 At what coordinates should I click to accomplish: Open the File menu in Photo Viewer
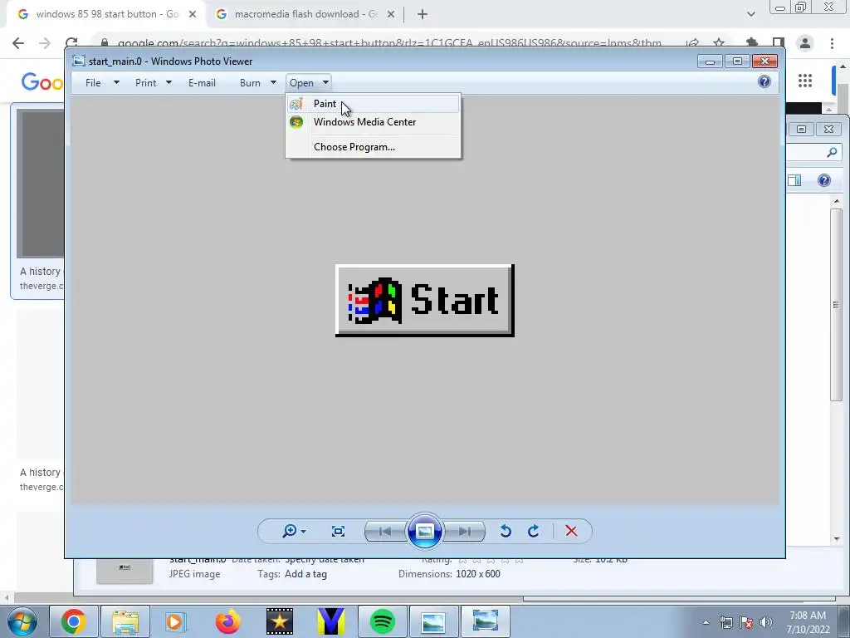click(x=102, y=83)
